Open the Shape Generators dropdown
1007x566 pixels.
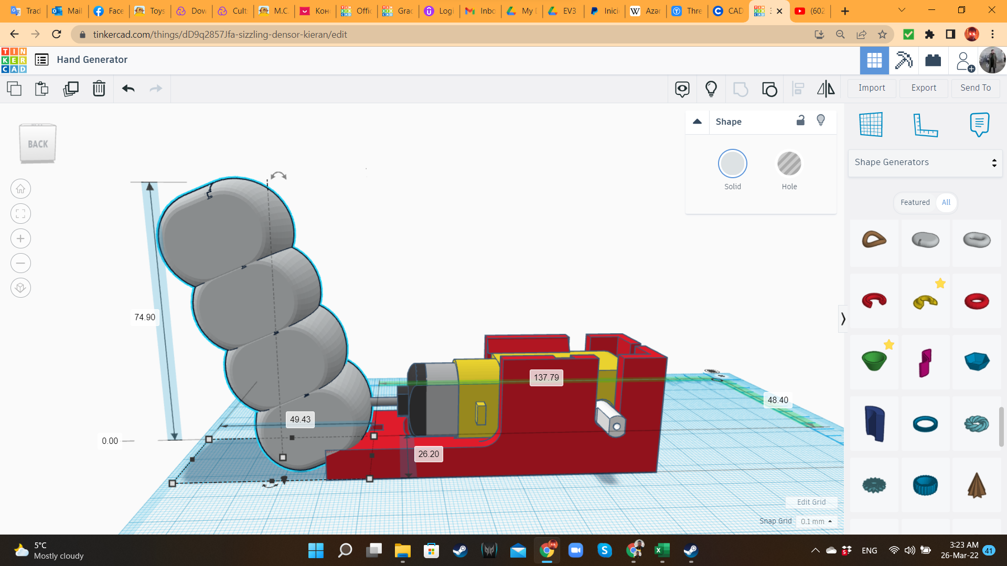point(925,162)
